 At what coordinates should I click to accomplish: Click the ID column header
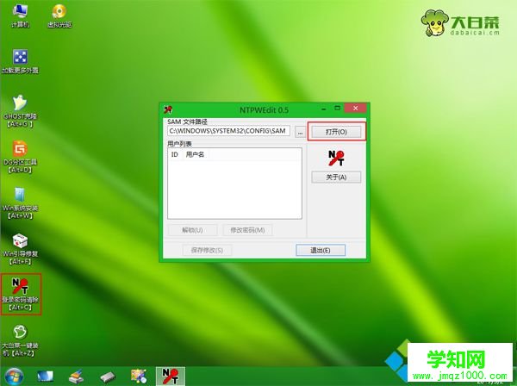click(175, 154)
